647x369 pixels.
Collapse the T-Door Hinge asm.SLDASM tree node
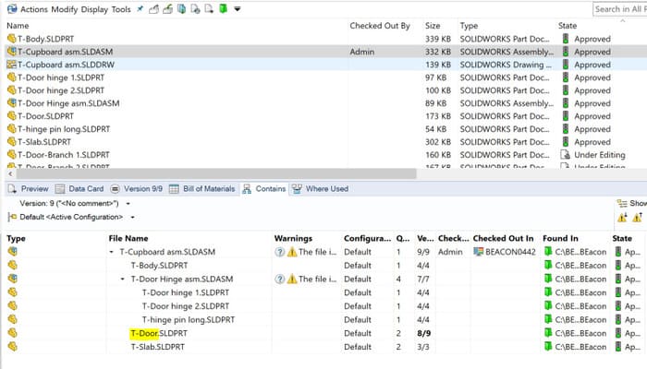(x=123, y=279)
